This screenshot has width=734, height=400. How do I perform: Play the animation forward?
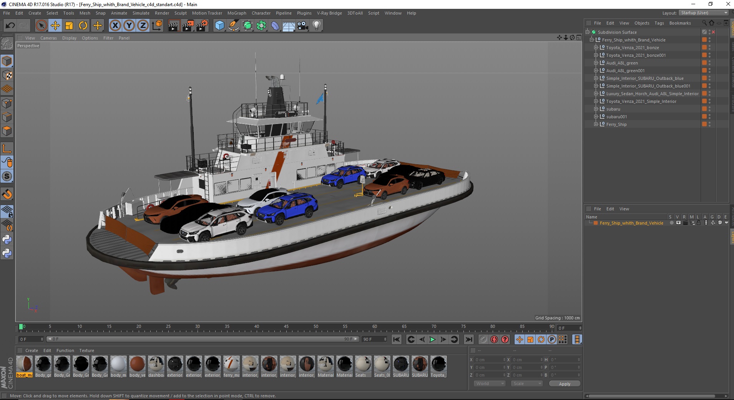(x=432, y=339)
